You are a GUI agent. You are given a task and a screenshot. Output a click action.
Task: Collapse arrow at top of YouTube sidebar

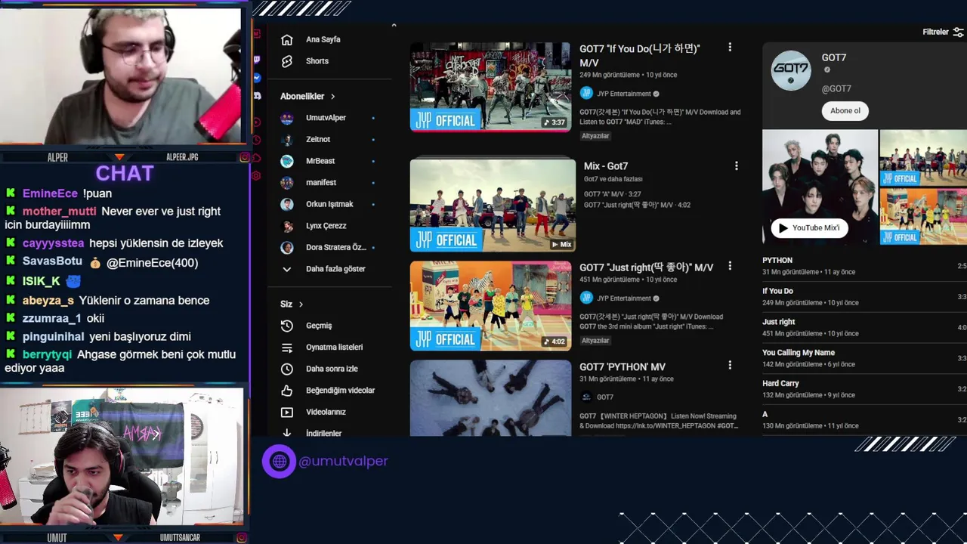tap(394, 26)
